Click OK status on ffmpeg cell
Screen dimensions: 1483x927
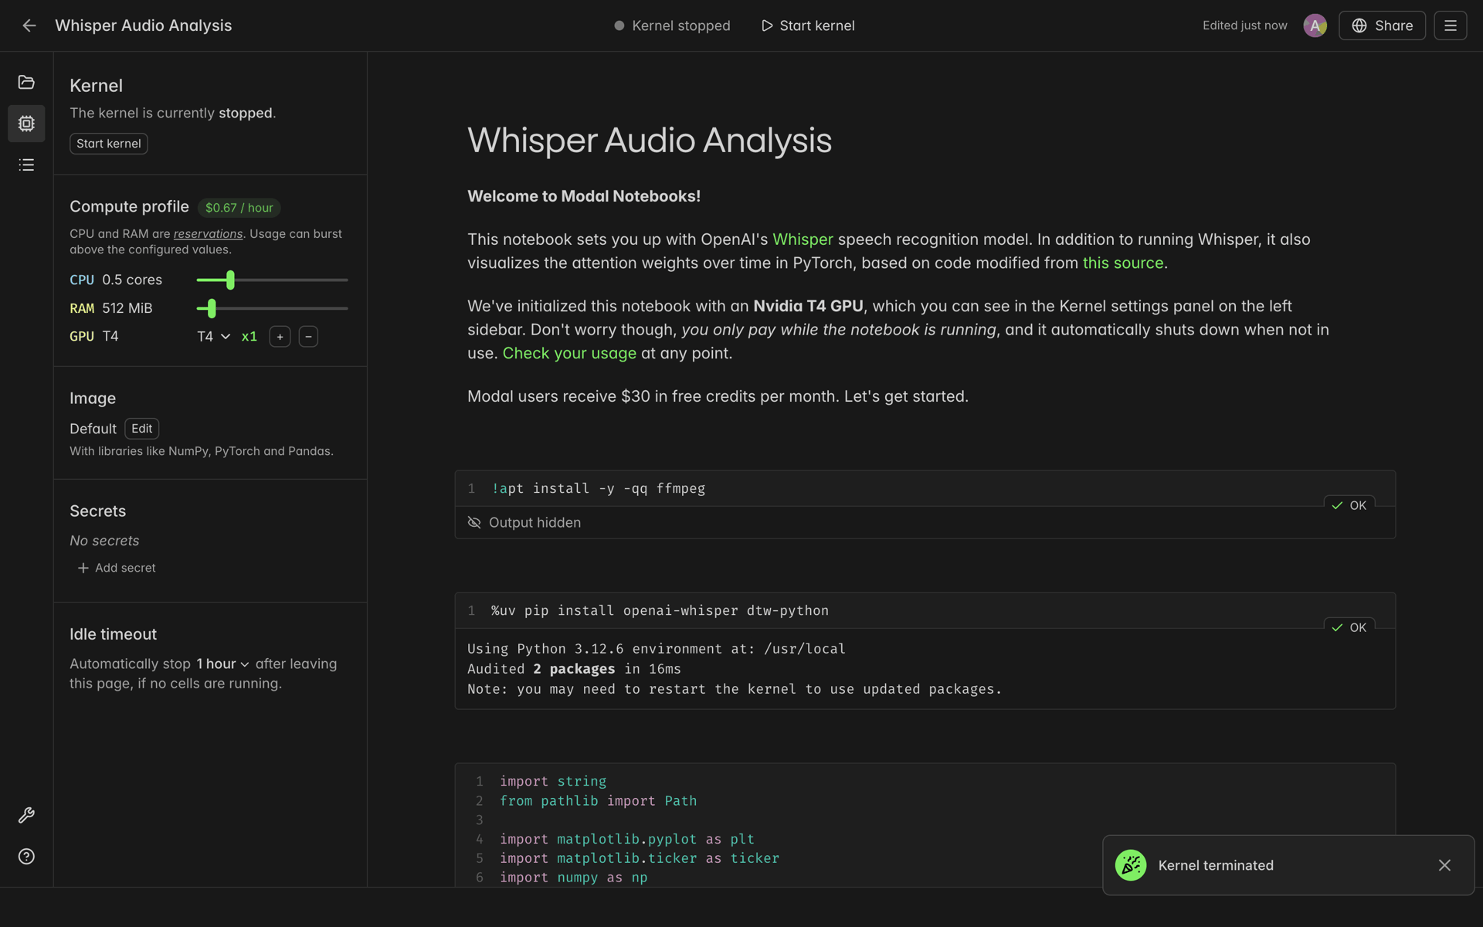(x=1349, y=505)
